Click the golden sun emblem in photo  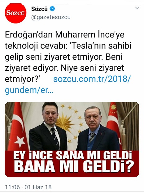coord(64,122)
